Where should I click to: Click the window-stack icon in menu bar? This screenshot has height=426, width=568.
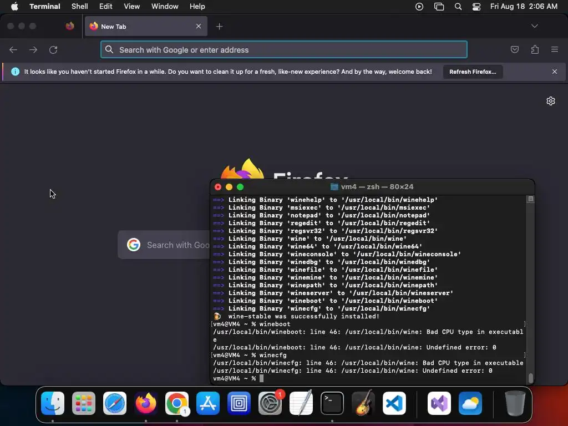[x=439, y=7]
